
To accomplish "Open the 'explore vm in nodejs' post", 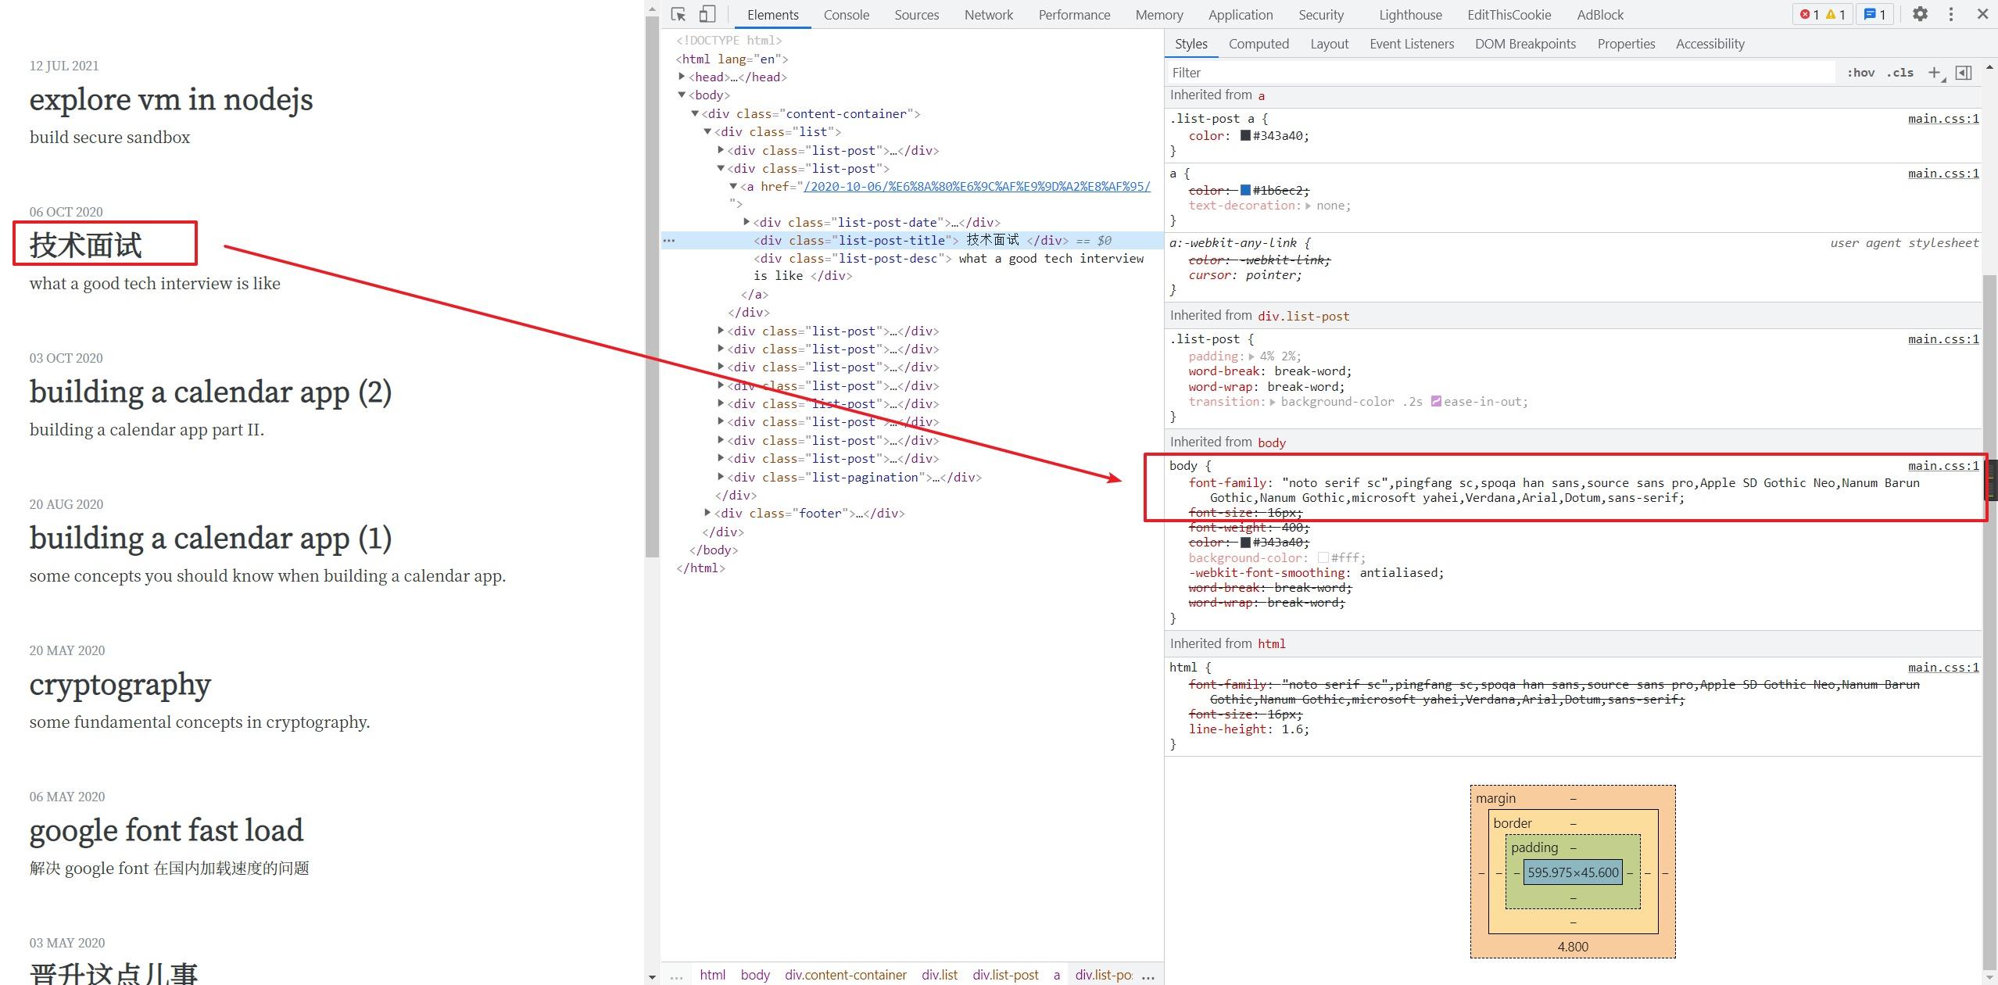I will tap(171, 100).
